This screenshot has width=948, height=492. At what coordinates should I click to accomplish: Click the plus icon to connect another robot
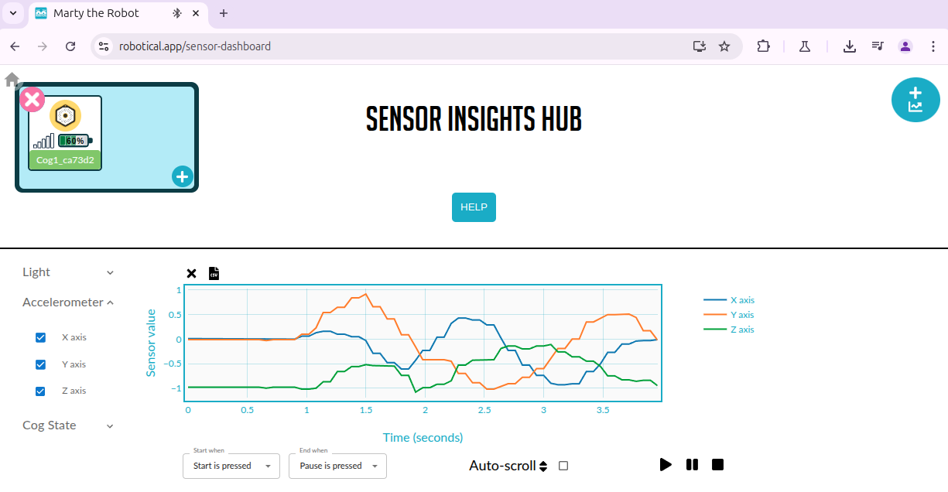tap(182, 176)
